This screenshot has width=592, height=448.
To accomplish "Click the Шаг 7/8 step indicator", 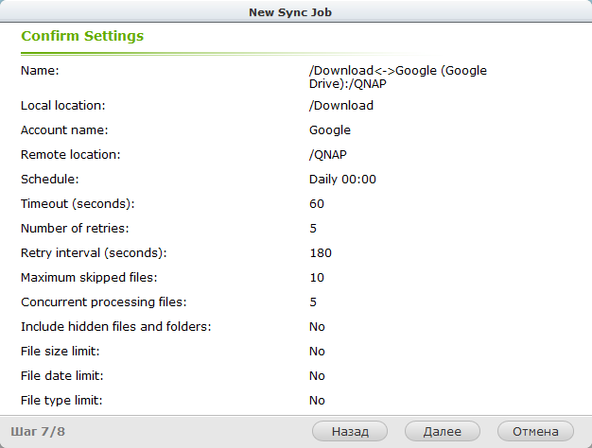I will click(x=38, y=431).
